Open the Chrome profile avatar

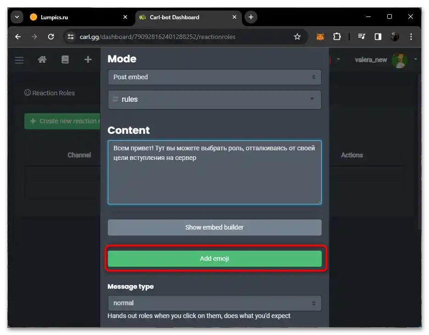[395, 37]
